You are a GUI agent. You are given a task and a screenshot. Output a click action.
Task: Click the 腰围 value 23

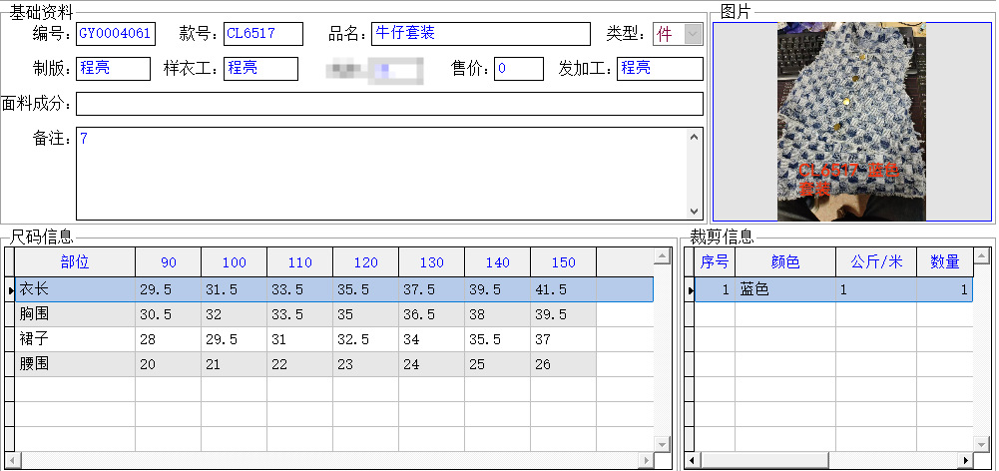(365, 364)
